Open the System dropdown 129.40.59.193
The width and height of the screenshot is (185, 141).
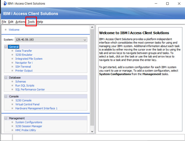(51, 40)
